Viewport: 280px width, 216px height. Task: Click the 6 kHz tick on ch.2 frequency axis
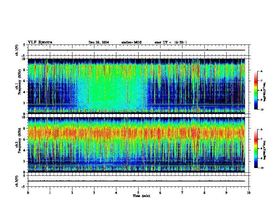[25, 139]
